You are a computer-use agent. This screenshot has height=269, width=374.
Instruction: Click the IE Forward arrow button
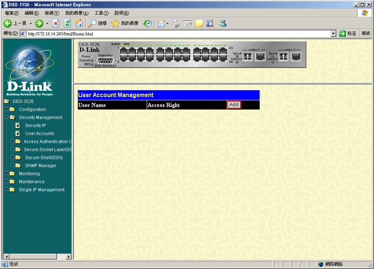pyautogui.click(x=39, y=23)
